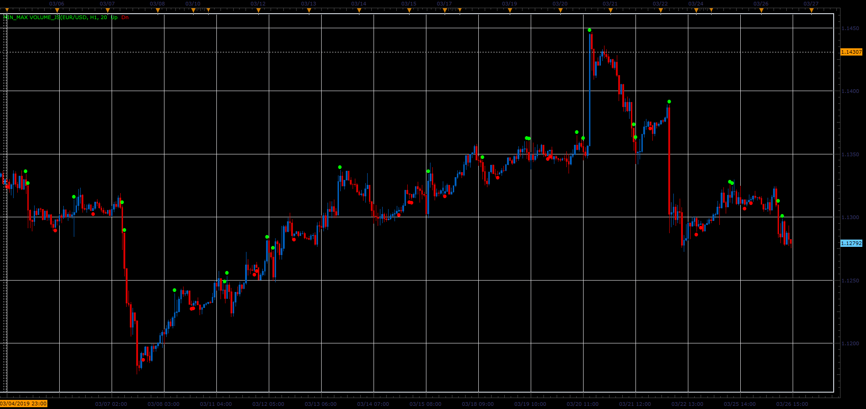Click the red Dn legend label

tap(125, 17)
